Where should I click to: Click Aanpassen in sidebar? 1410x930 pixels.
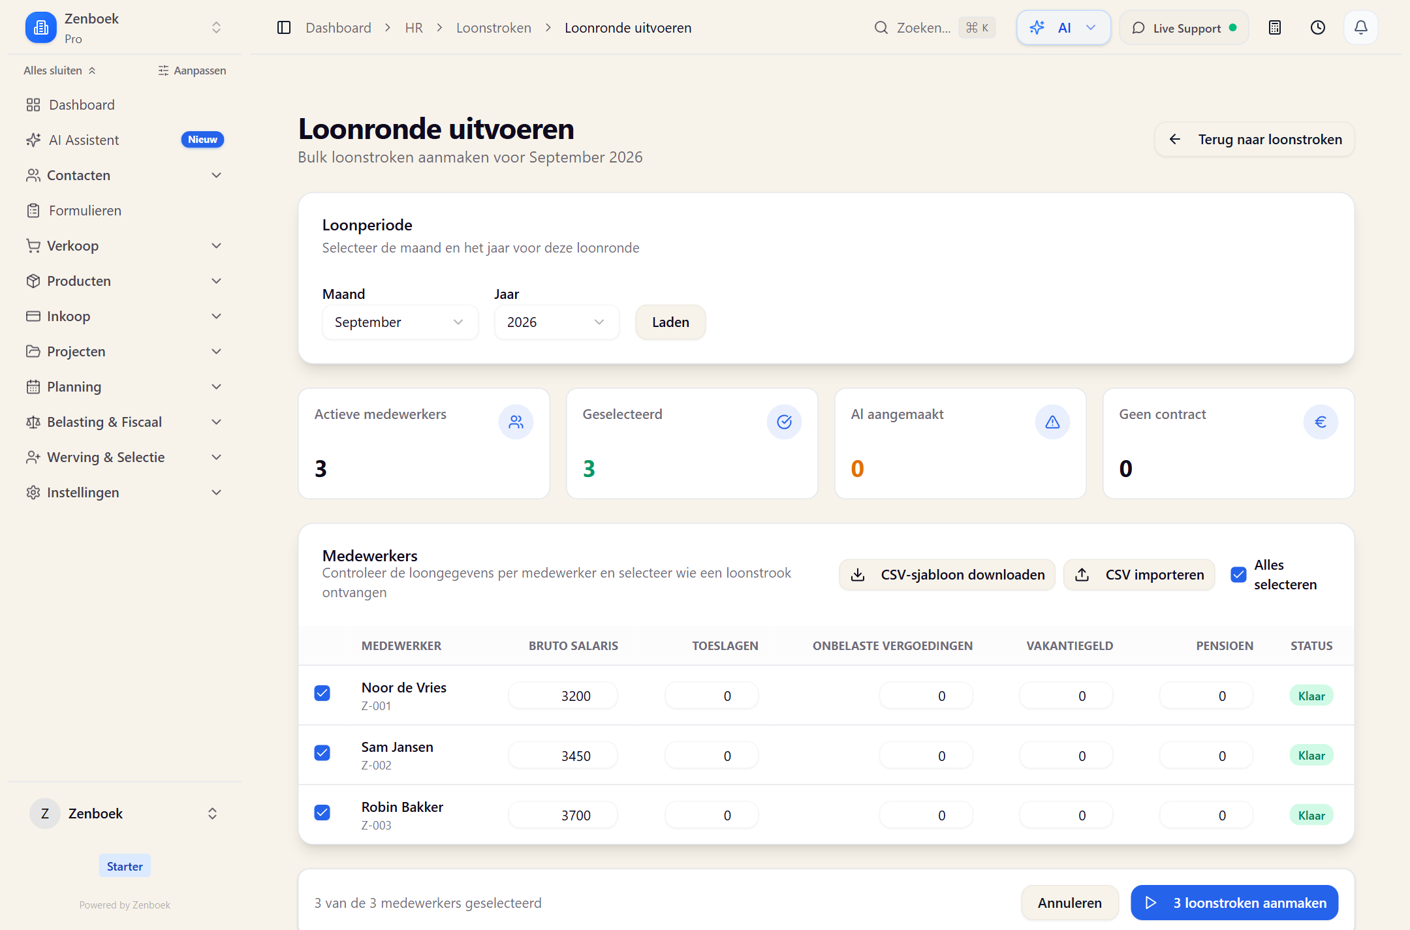coord(192,70)
